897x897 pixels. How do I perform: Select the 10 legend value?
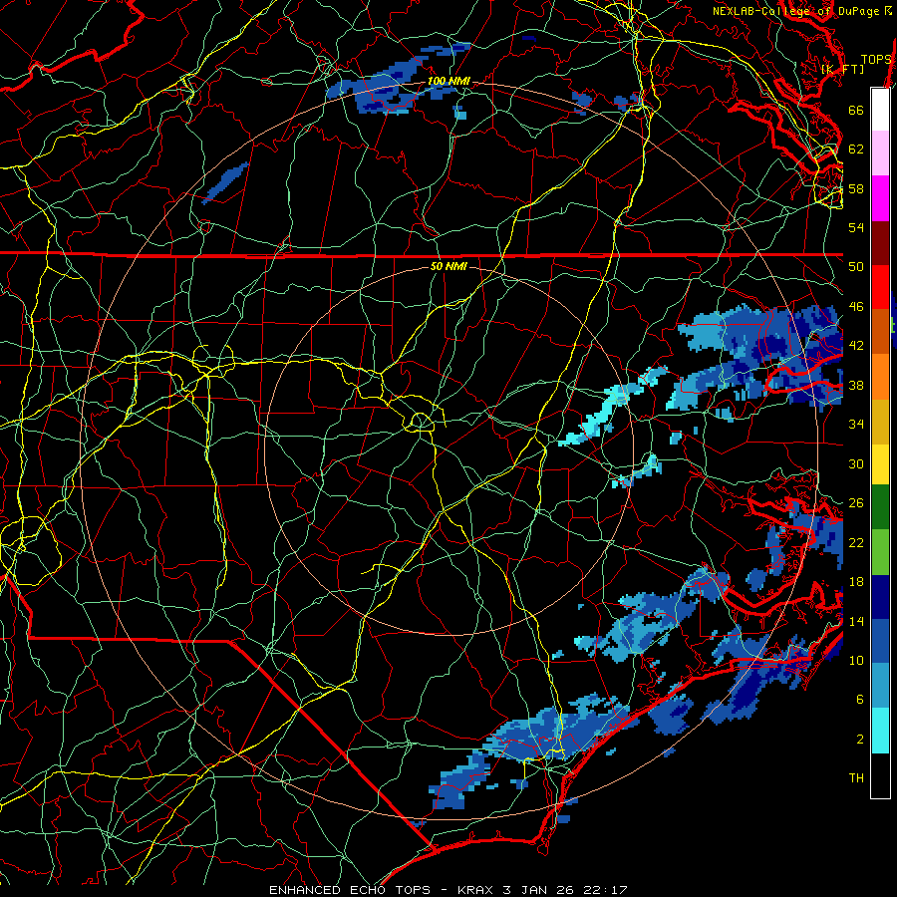856,660
